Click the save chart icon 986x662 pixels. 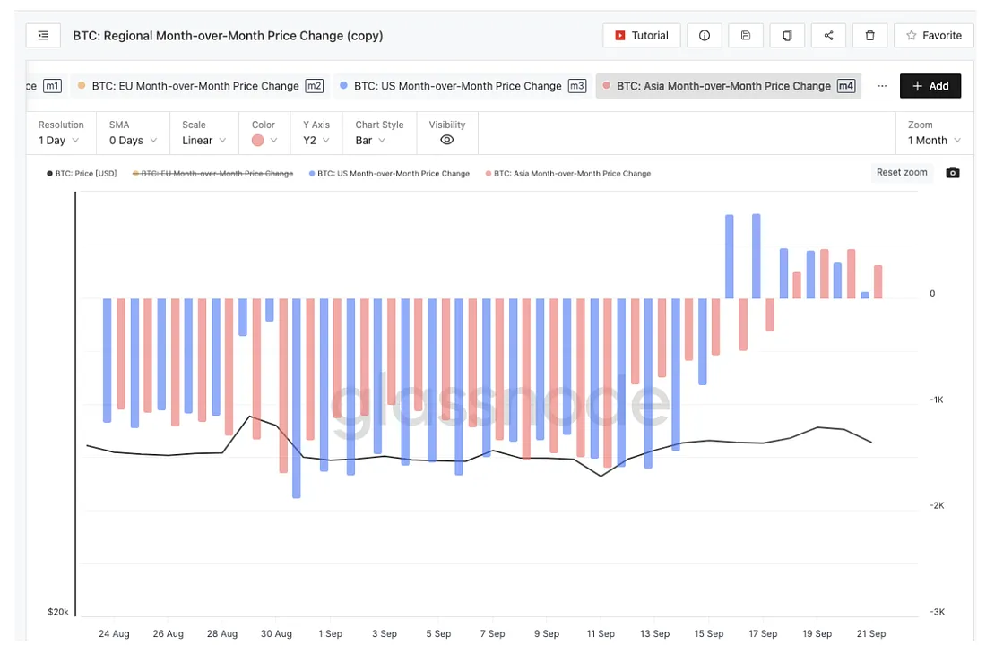tap(745, 36)
